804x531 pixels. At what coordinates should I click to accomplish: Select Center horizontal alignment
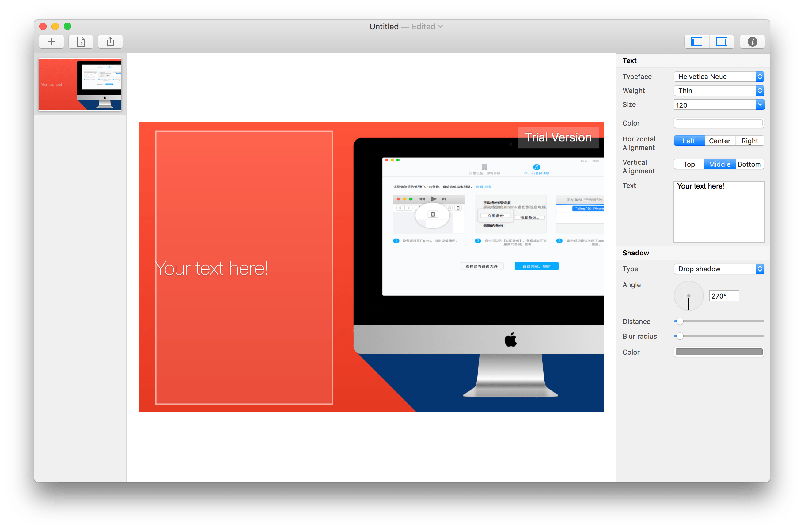pyautogui.click(x=718, y=141)
